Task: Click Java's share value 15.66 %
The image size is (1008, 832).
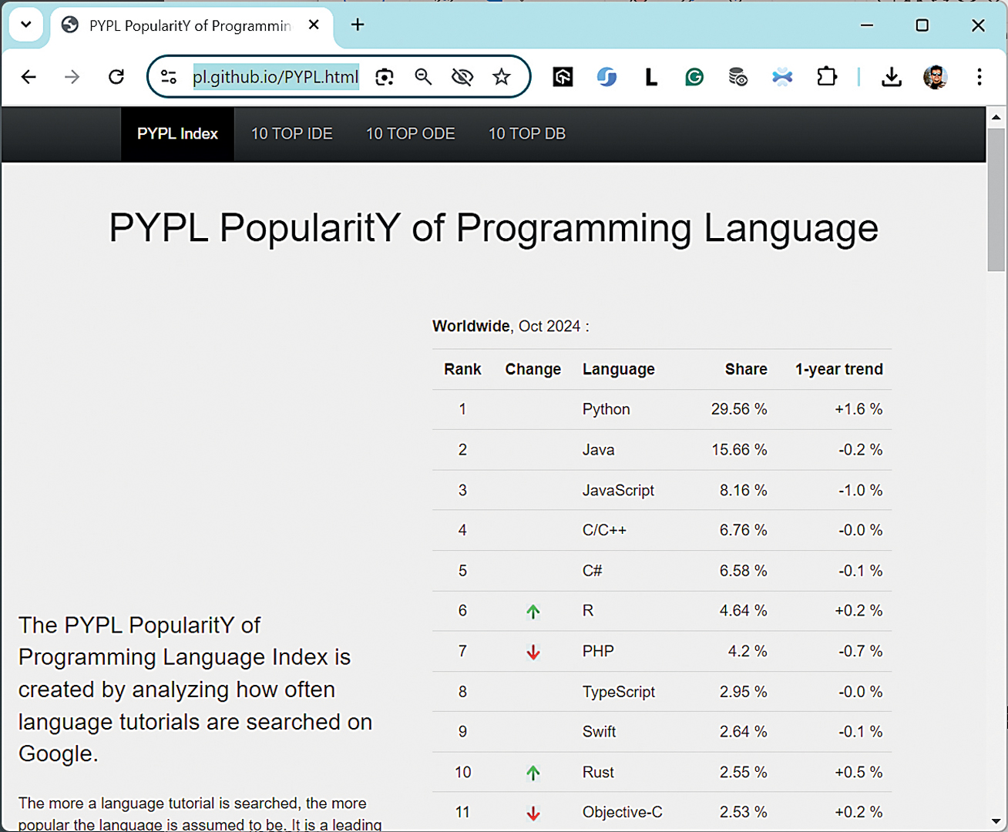Action: point(739,450)
